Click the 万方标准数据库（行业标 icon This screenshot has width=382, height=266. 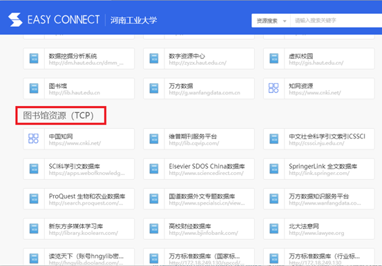[274, 258]
